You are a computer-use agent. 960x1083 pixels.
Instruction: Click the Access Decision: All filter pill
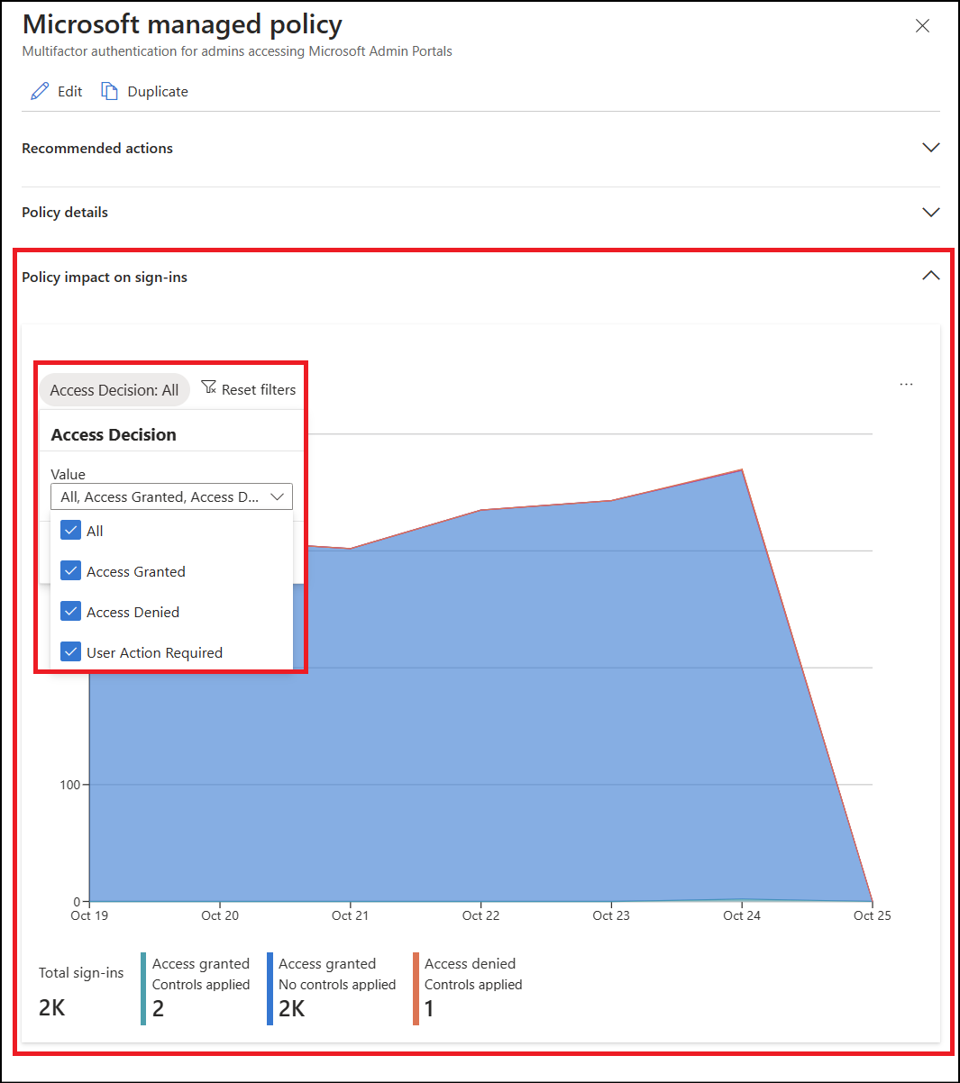tap(114, 390)
